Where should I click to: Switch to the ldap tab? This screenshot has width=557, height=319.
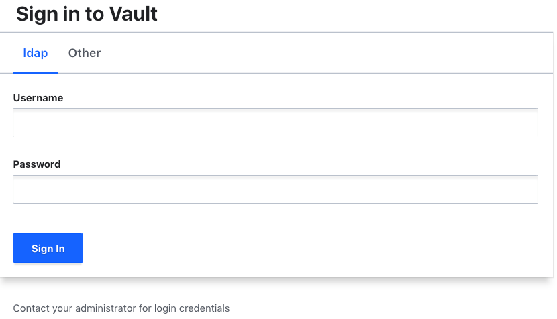click(x=35, y=53)
